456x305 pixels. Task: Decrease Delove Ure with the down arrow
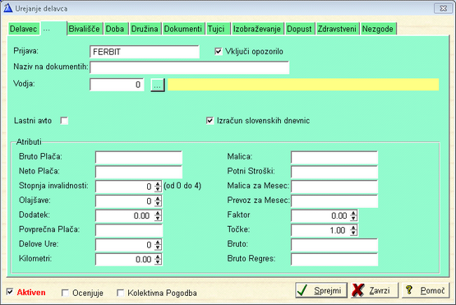coord(158,247)
